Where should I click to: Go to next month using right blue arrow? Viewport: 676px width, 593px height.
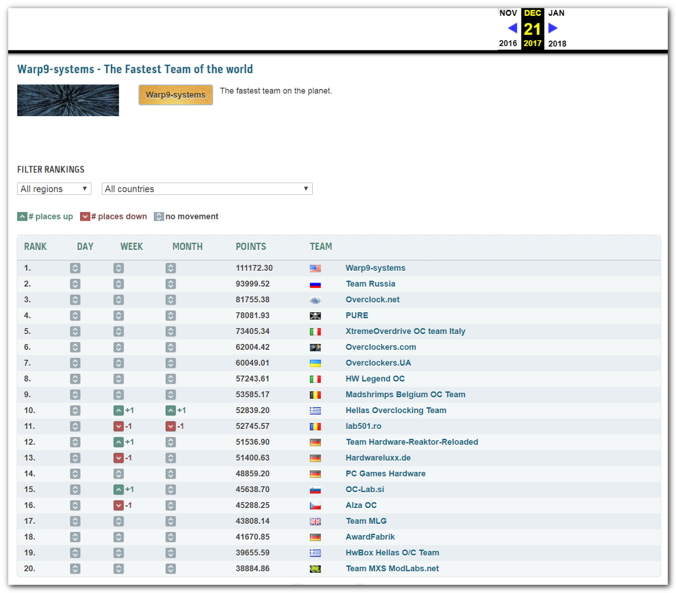pyautogui.click(x=553, y=28)
